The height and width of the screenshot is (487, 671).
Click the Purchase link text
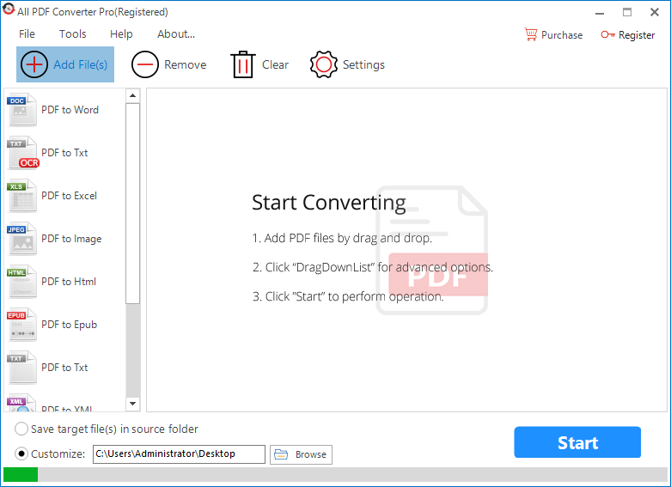point(562,35)
